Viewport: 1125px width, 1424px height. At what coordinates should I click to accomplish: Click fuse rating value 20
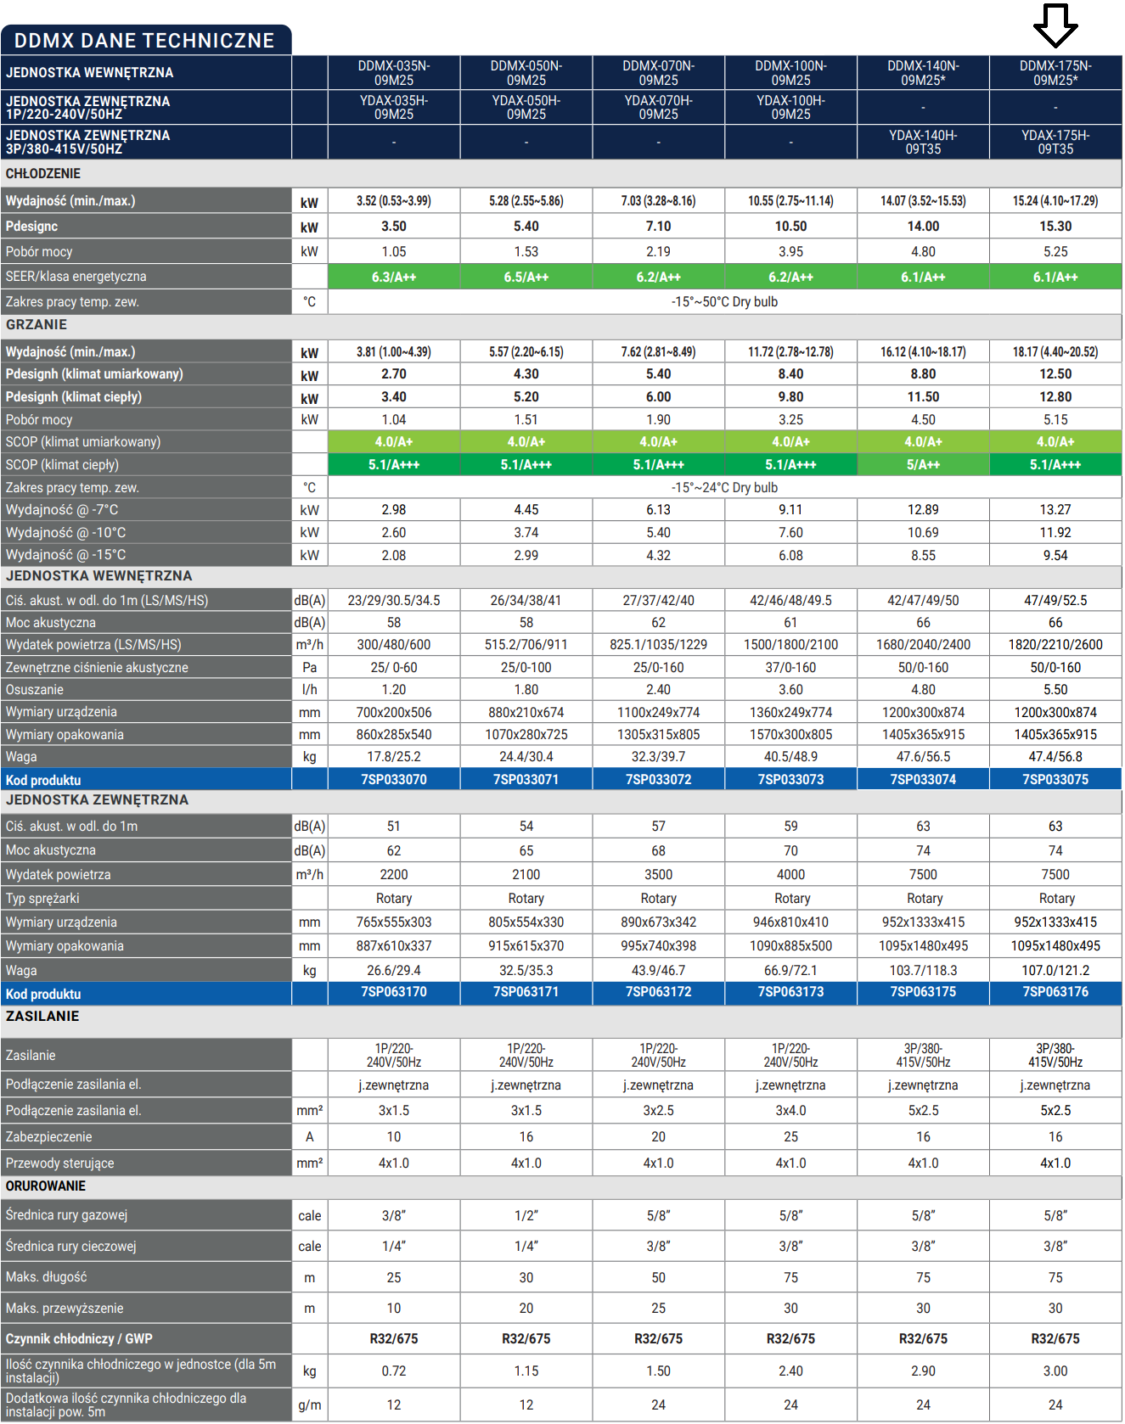point(659,1137)
